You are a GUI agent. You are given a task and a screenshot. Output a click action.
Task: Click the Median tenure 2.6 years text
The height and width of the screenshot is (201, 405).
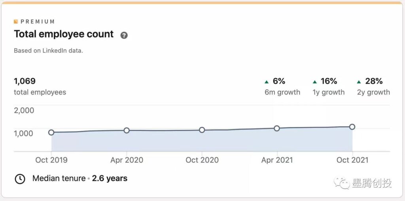80,178
